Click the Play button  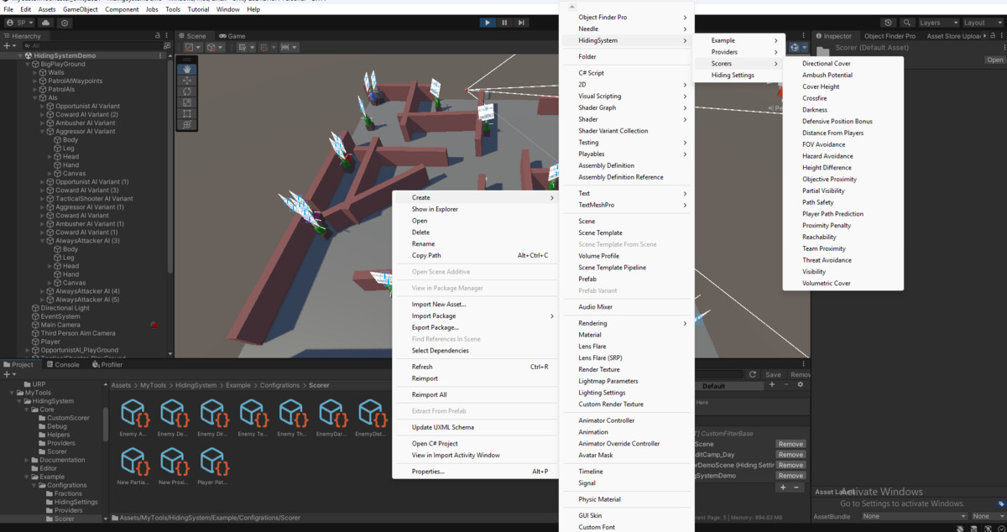[x=488, y=23]
